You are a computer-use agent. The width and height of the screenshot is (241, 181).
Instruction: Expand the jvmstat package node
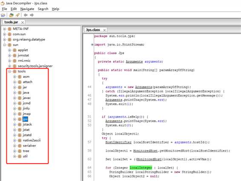[x=9, y=55]
